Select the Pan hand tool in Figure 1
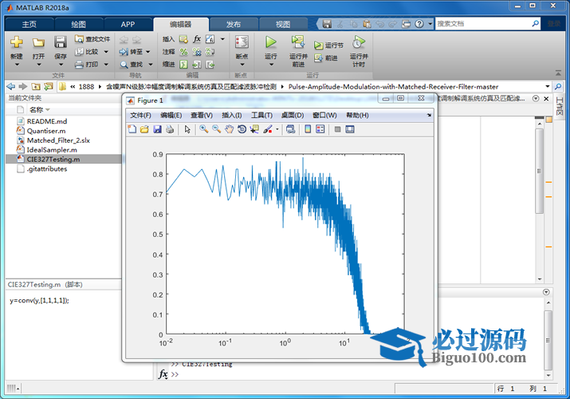The height and width of the screenshot is (399, 570). click(229, 129)
